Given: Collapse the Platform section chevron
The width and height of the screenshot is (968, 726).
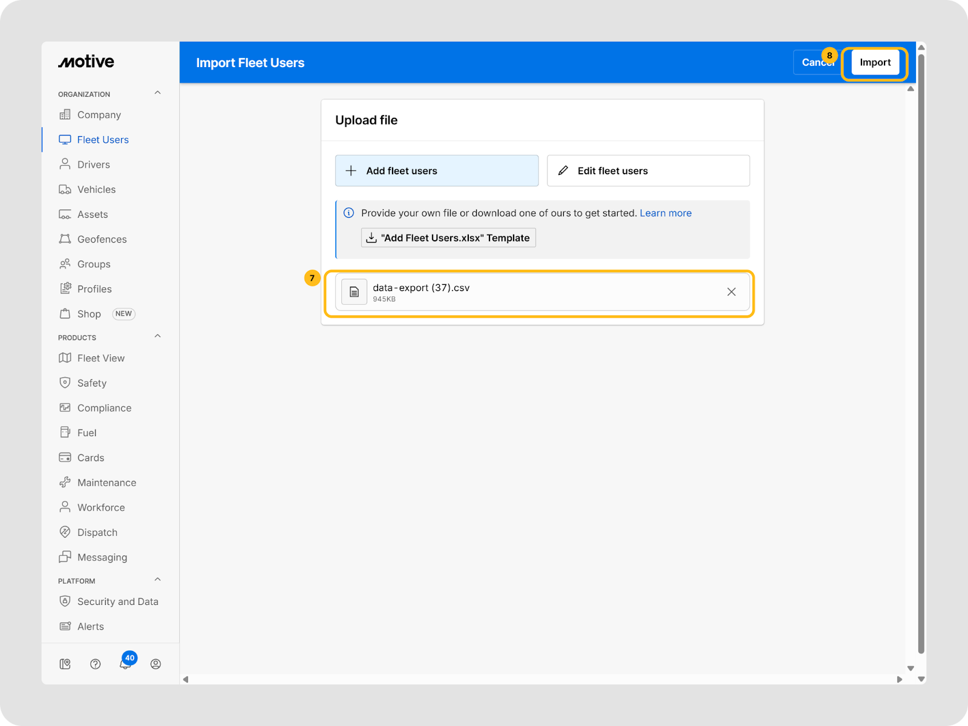Looking at the screenshot, I should tap(158, 580).
